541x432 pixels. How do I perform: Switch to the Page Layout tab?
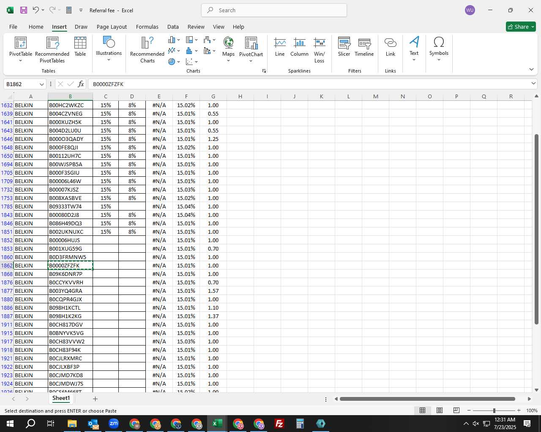pyautogui.click(x=112, y=27)
